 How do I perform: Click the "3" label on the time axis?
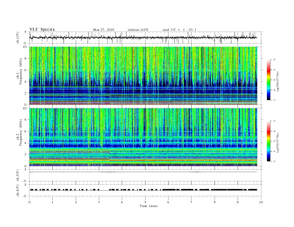click(99, 202)
